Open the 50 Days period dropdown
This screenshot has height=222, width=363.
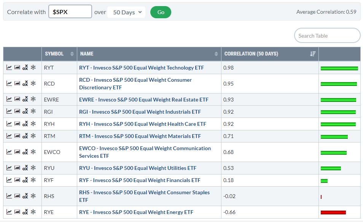click(x=127, y=12)
